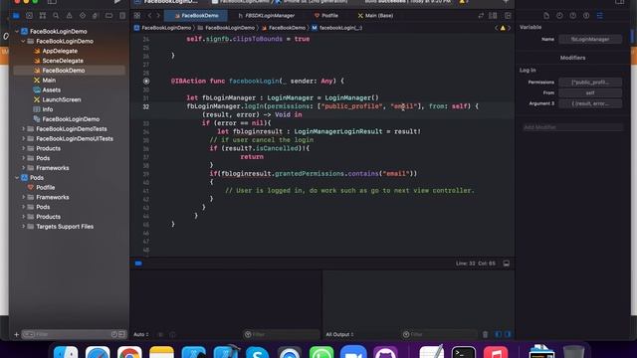Show the Quick Help inspector
637x358 pixels.
point(573,16)
